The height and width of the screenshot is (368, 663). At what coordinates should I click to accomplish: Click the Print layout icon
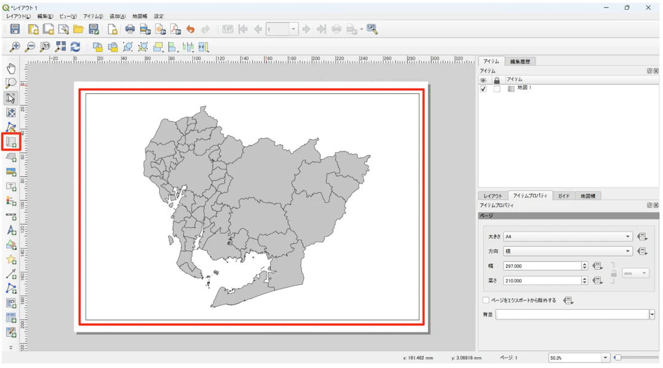130,29
